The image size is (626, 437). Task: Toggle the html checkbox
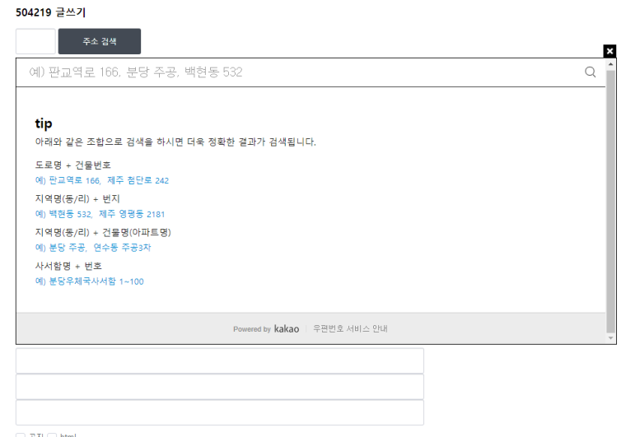click(x=52, y=435)
